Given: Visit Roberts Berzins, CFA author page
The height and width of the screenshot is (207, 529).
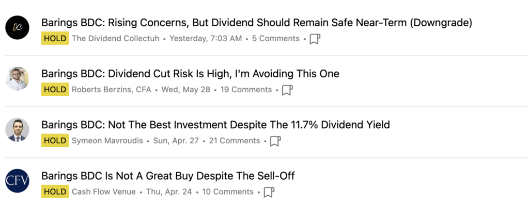Looking at the screenshot, I should click(x=112, y=90).
